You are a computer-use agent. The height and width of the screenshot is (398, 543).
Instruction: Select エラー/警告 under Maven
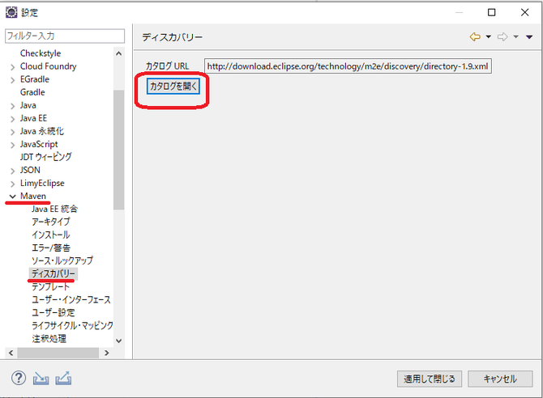(51, 248)
